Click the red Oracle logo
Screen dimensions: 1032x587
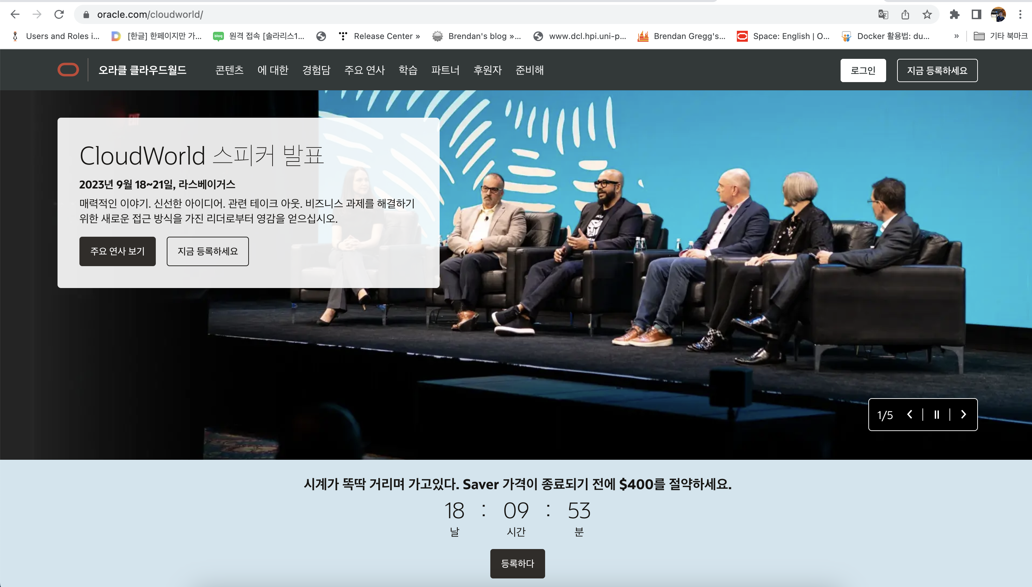[68, 70]
